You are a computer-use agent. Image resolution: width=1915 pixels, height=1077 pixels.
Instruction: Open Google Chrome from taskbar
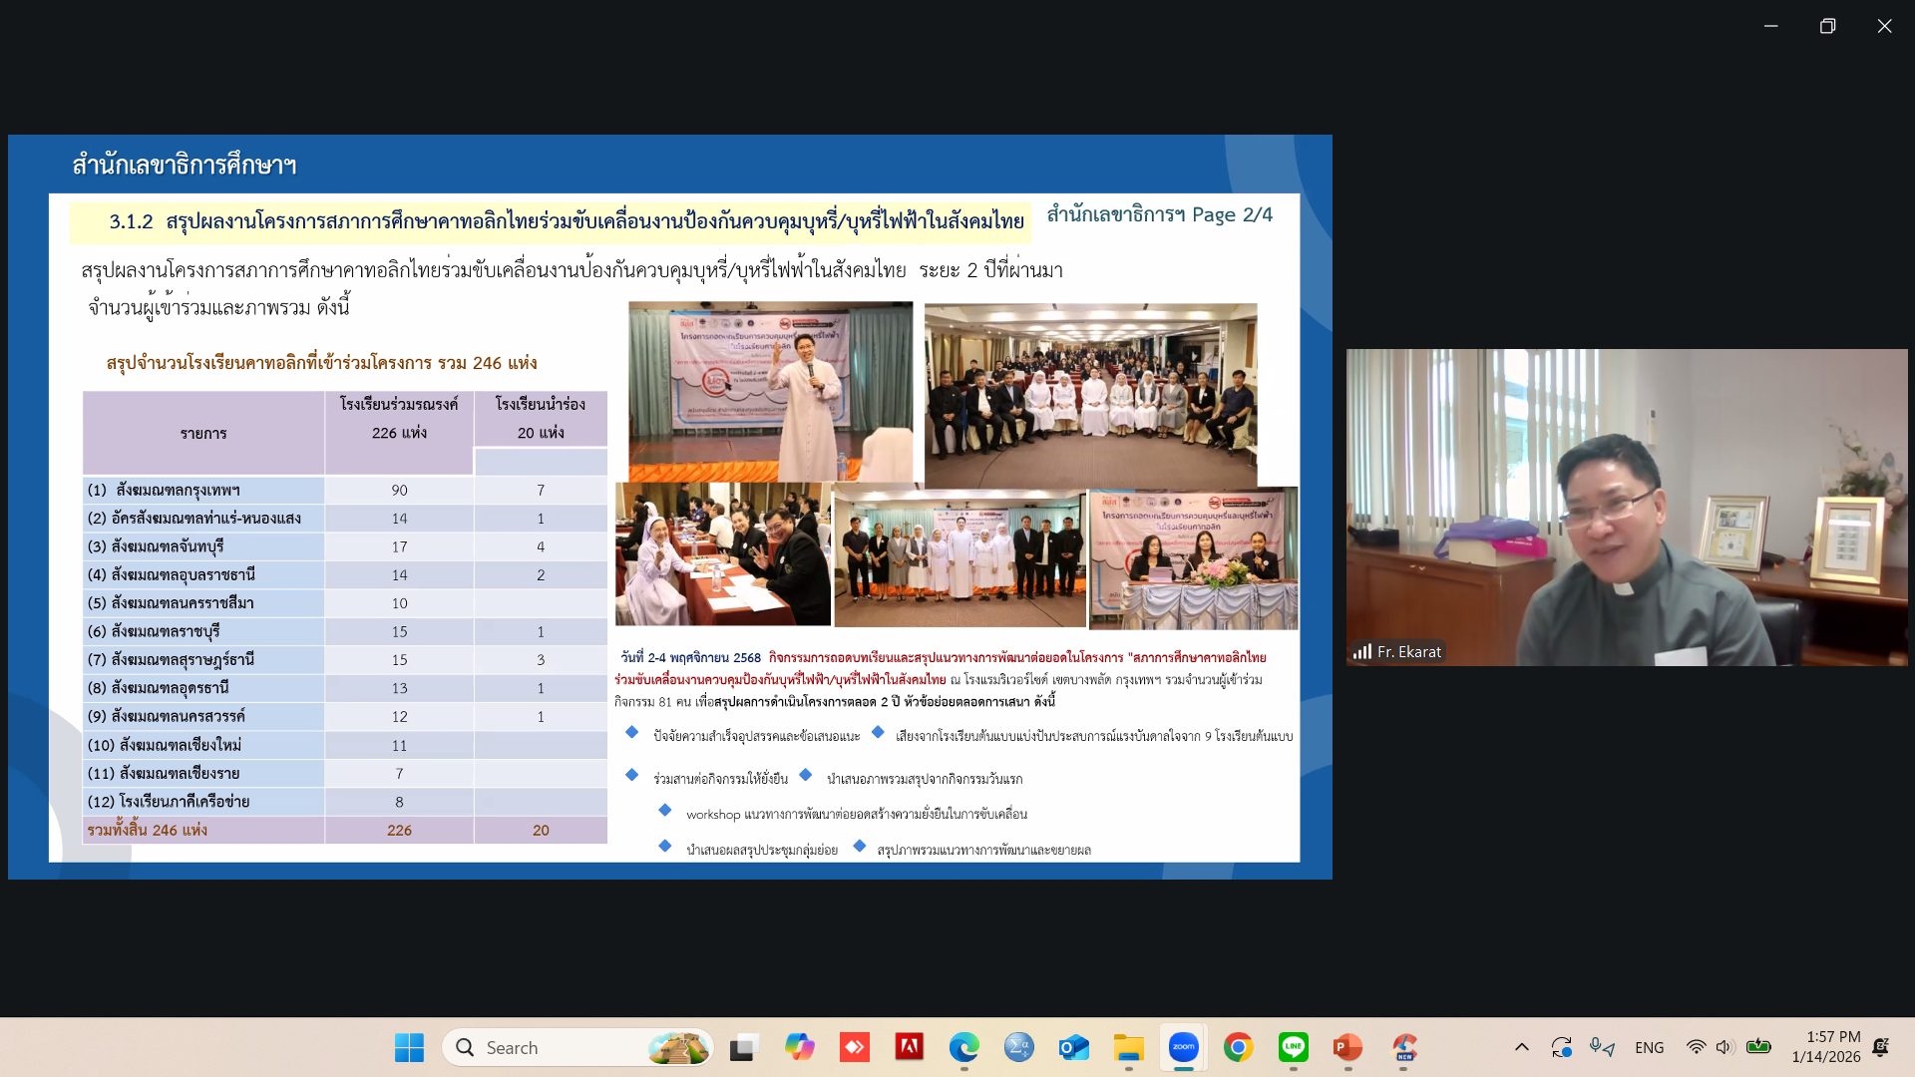[1238, 1047]
